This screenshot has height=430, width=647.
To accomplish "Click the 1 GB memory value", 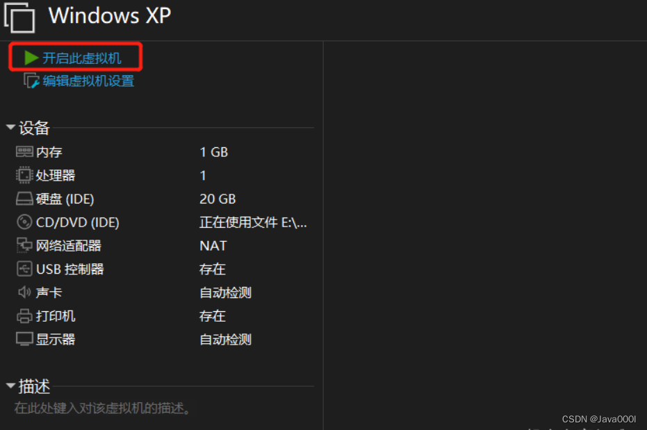I will [x=214, y=152].
